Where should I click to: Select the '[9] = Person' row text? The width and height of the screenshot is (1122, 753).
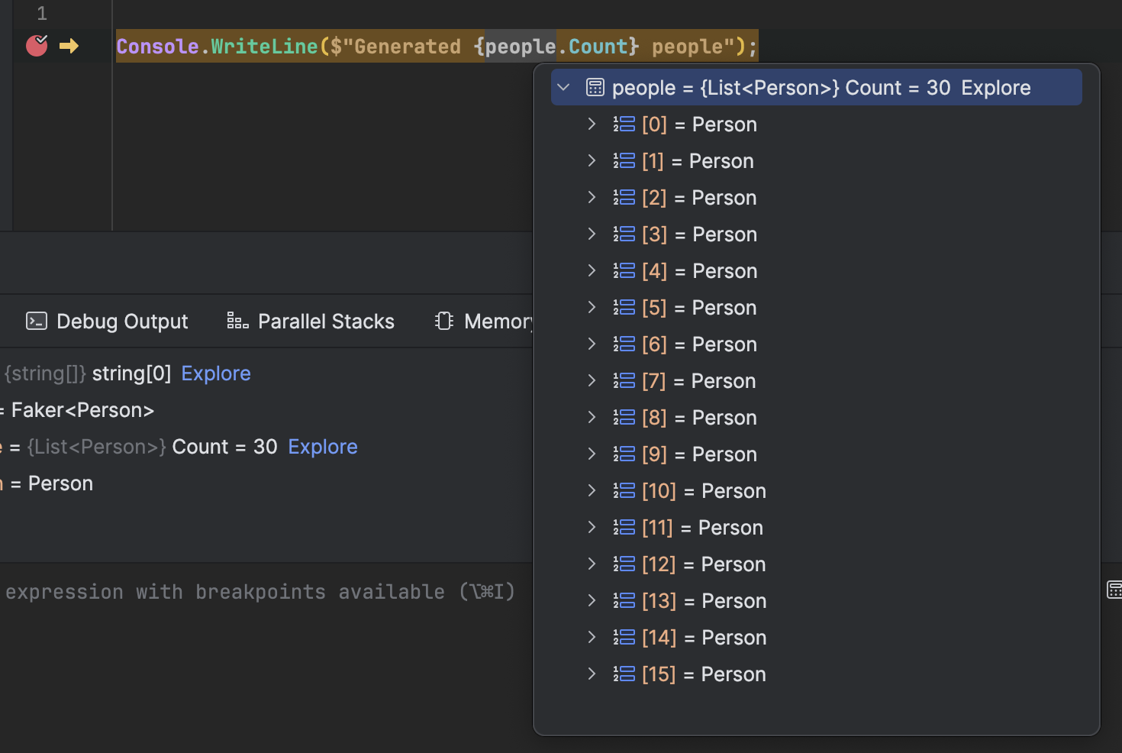click(x=699, y=454)
